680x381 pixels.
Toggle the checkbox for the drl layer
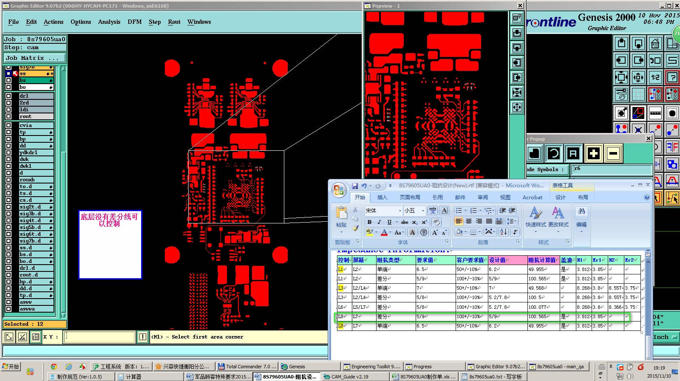8,96
